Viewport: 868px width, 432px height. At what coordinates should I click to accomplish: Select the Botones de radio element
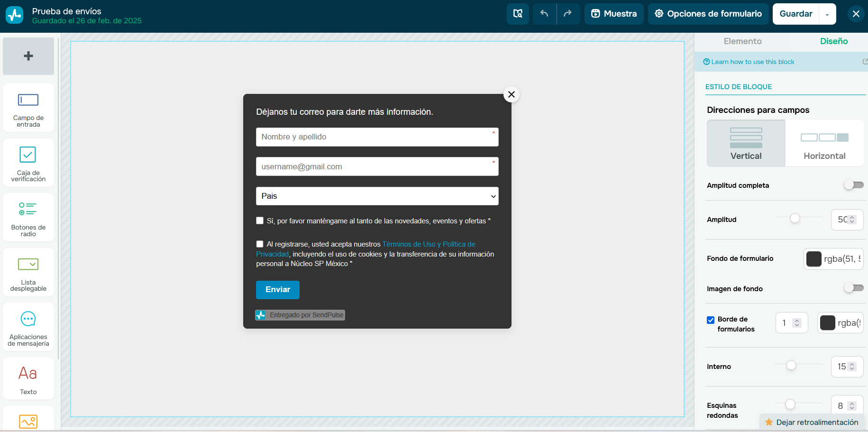pos(28,217)
